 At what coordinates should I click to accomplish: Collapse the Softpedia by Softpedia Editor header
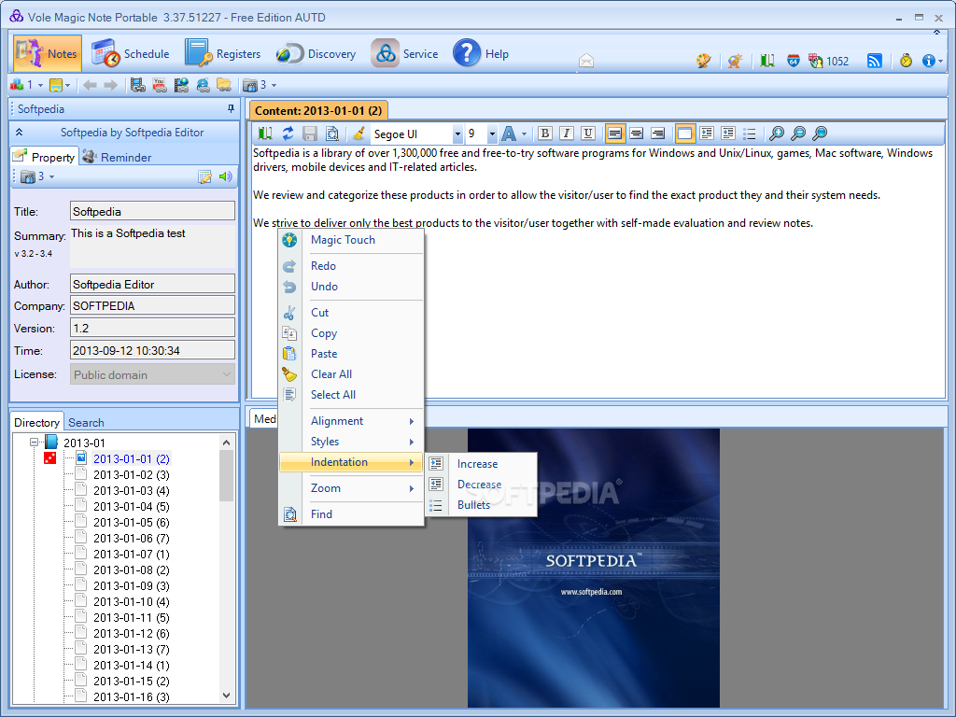pos(19,132)
